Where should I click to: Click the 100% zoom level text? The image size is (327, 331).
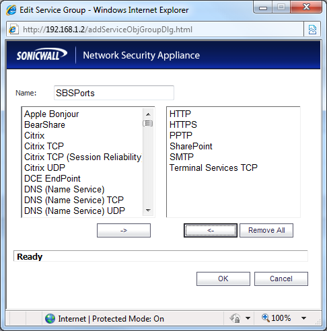click(281, 318)
